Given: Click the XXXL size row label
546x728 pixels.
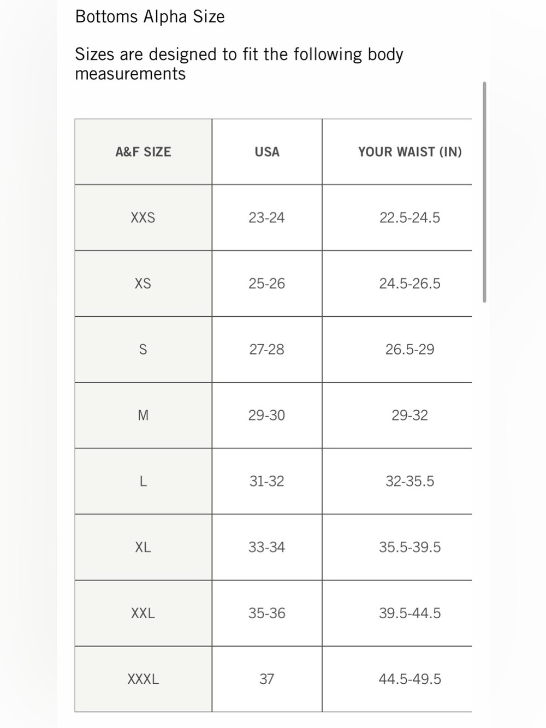Looking at the screenshot, I should (143, 679).
